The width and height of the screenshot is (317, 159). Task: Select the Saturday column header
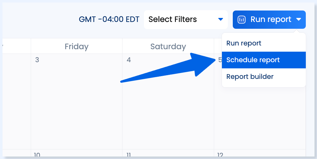168,46
